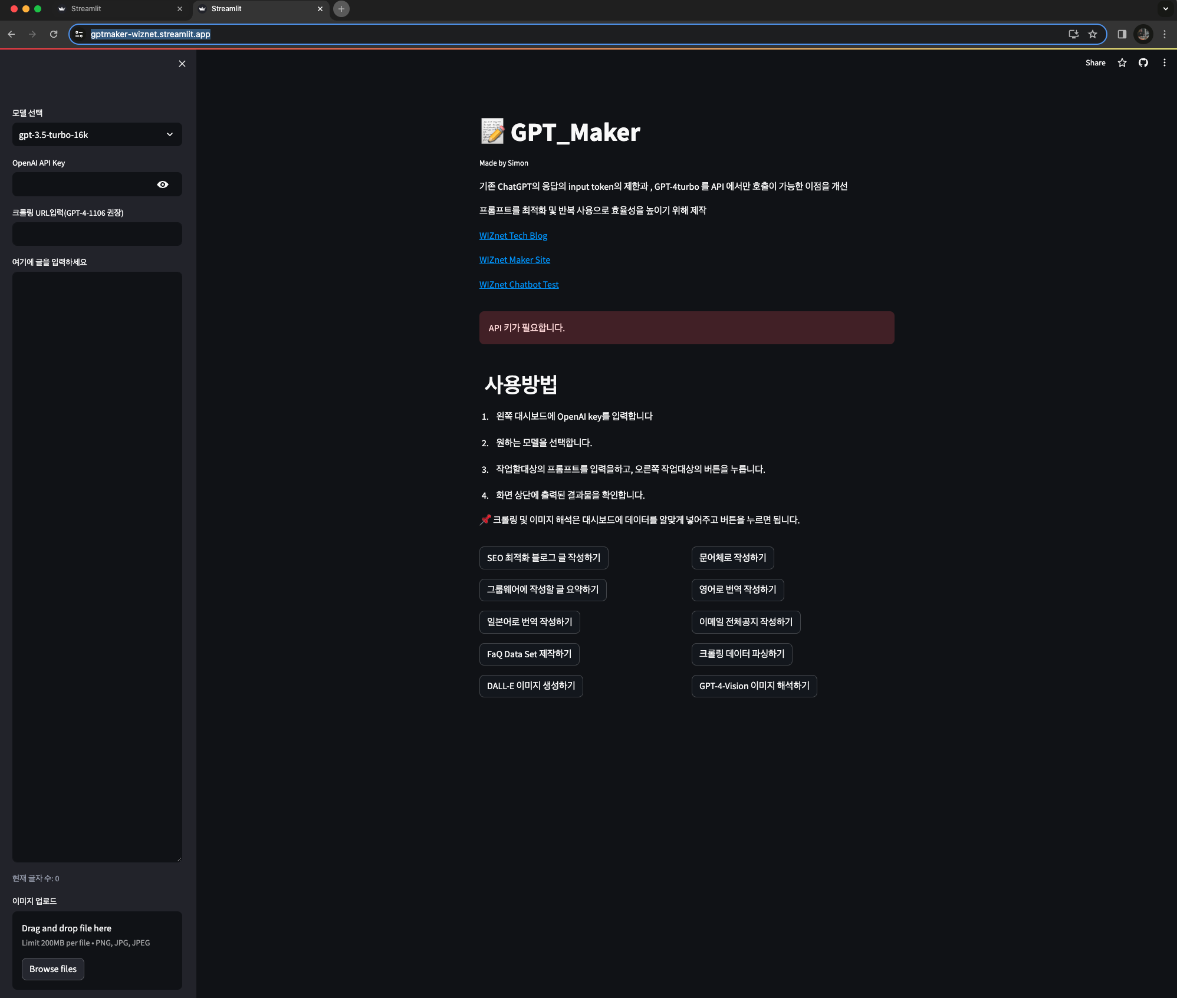Viewport: 1177px width, 998px height.
Task: Click 문어체로 작성하기 button
Action: coord(733,558)
